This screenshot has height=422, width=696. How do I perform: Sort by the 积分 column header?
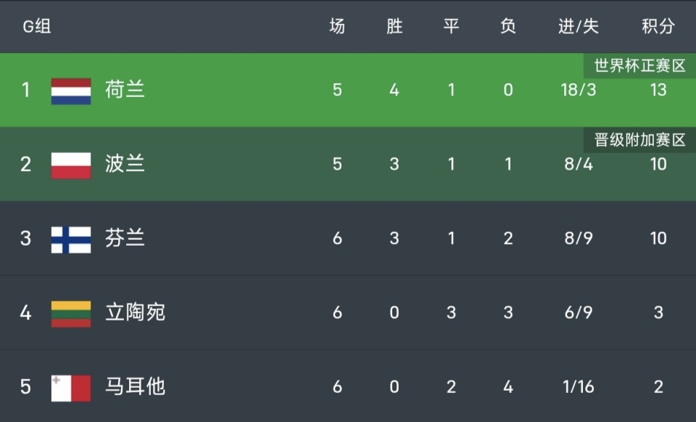pyautogui.click(x=658, y=27)
